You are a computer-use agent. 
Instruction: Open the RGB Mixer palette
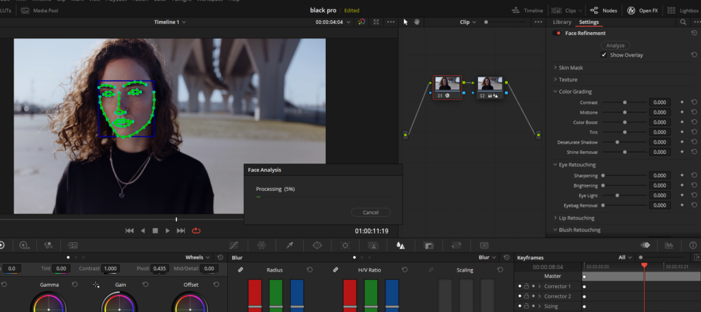point(49,245)
